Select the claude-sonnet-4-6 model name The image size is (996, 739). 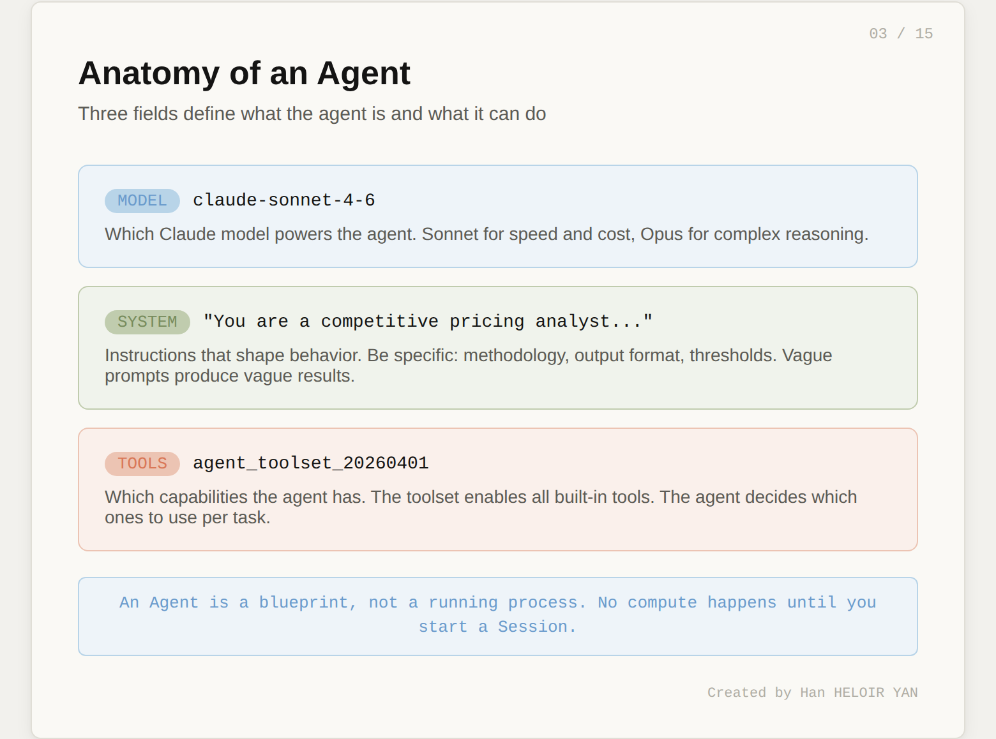(x=284, y=200)
